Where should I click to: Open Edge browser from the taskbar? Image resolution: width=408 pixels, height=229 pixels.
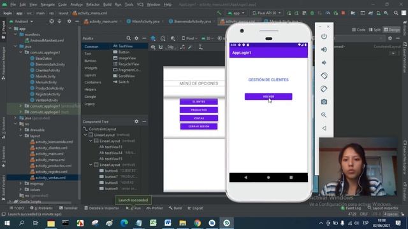[124, 223]
